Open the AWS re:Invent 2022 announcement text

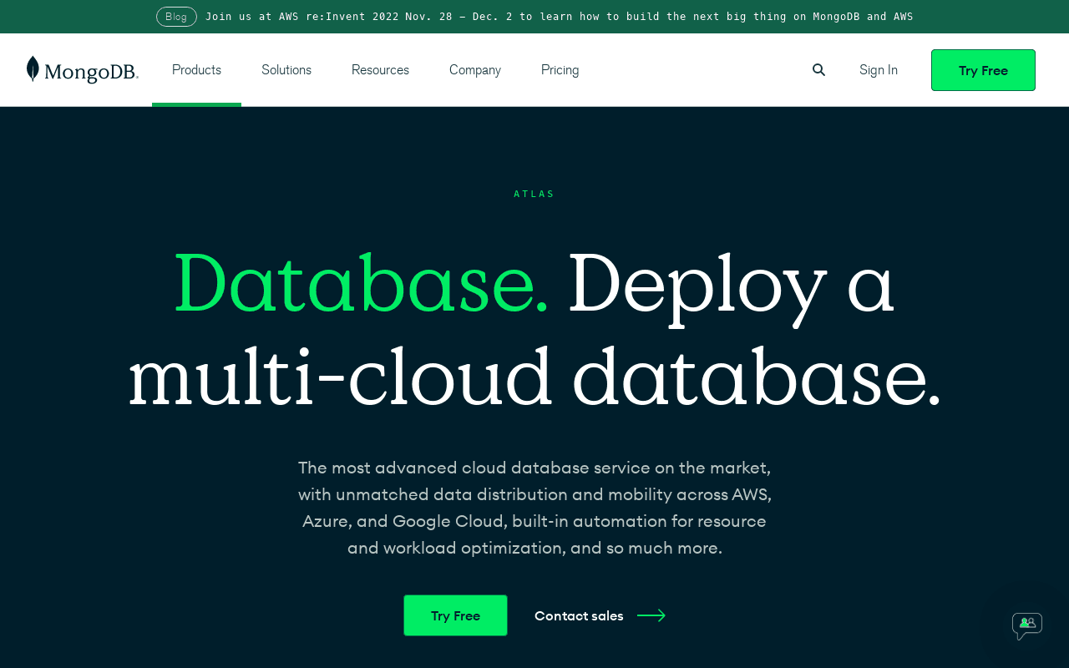click(559, 17)
